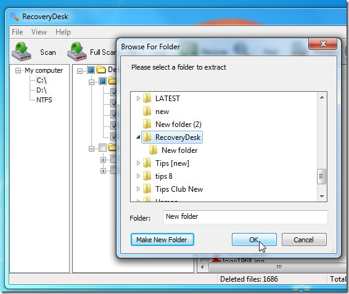Collapse the My computer tree node
The image size is (349, 294).
pyautogui.click(x=18, y=71)
